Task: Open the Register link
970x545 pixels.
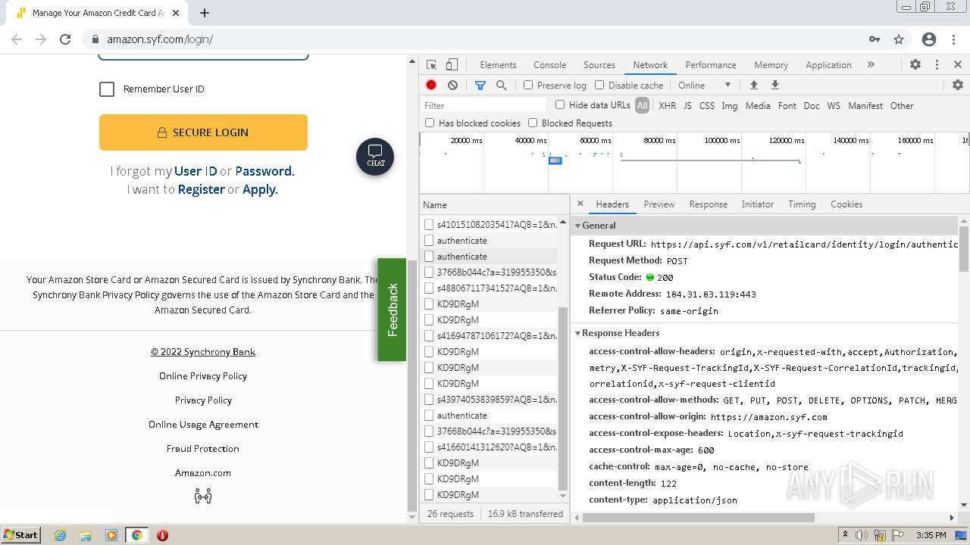Action: pos(202,189)
